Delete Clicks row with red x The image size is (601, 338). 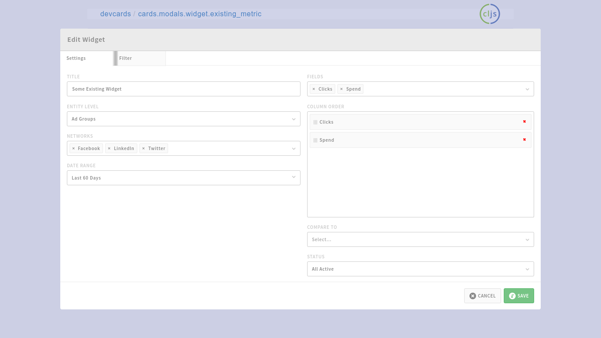(524, 121)
